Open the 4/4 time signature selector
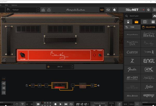 [x=125, y=104]
